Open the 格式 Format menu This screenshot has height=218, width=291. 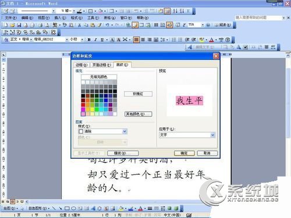point(77,18)
